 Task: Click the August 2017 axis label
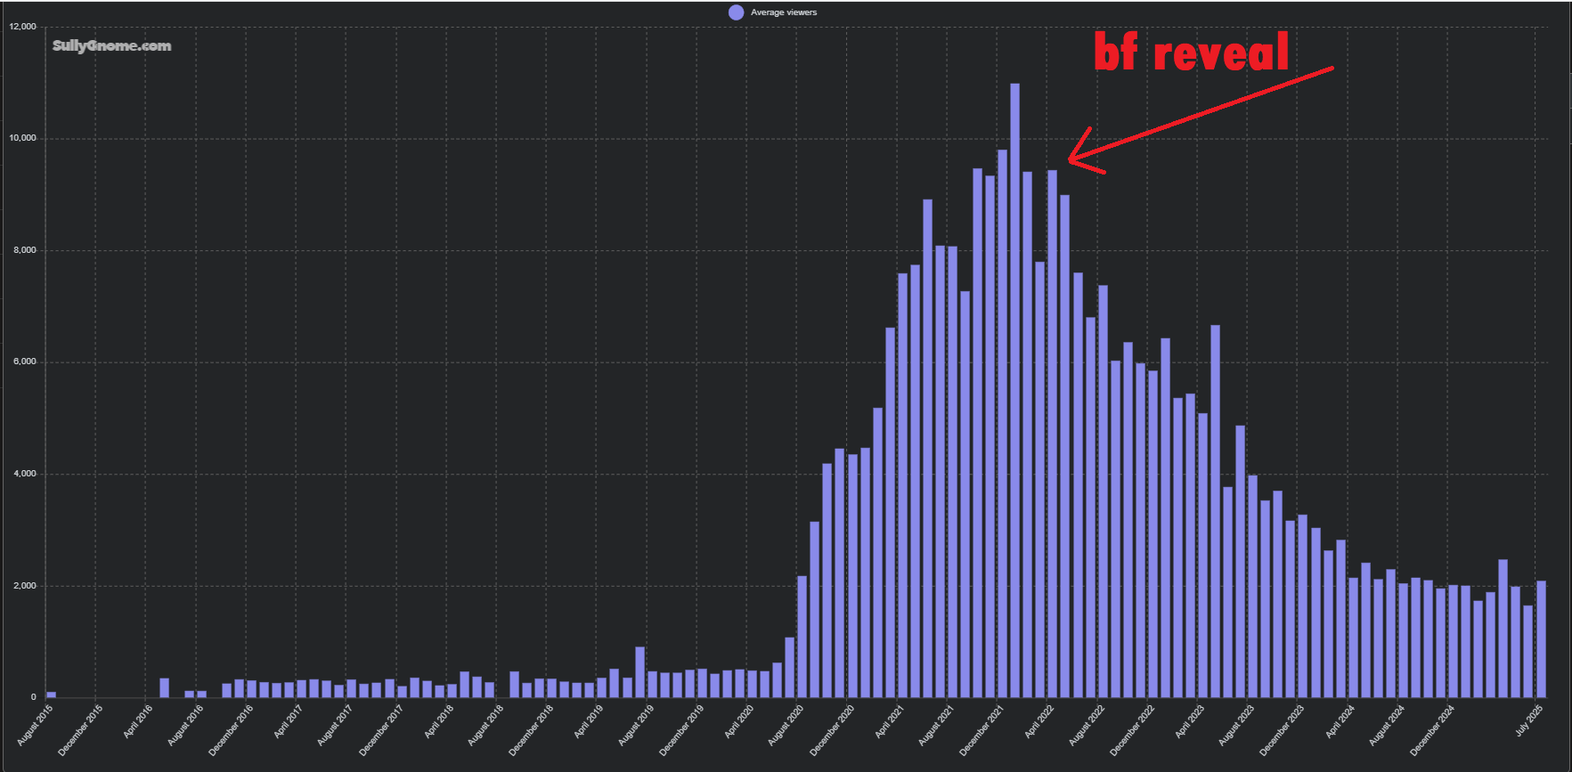coord(336,724)
